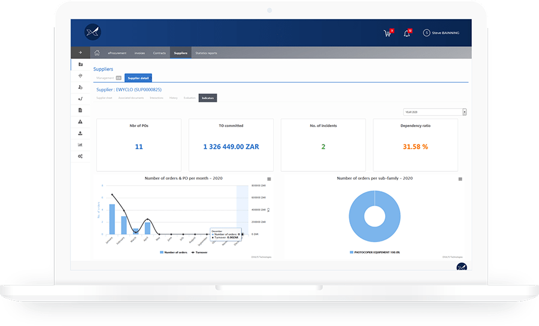Screen dimensions: 539x326
Task: Open the signature pen icon in sidebar
Action: (80, 99)
